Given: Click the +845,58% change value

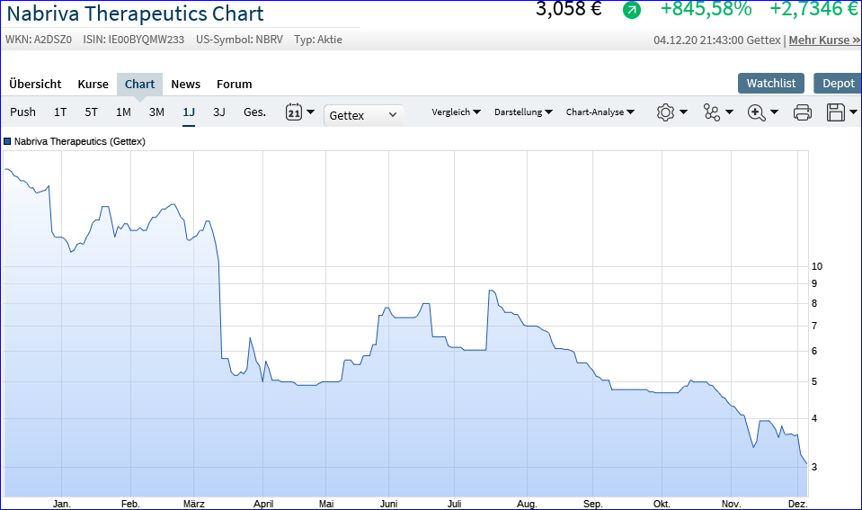Looking at the screenshot, I should click(x=706, y=9).
